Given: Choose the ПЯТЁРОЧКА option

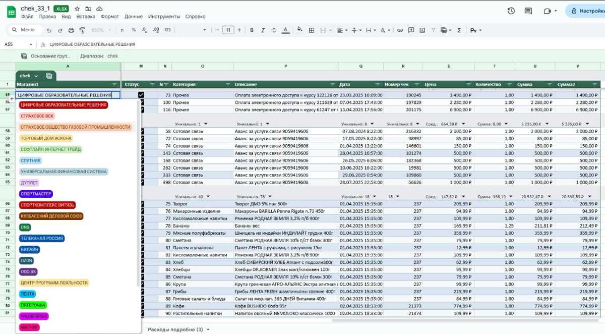Looking at the screenshot, I should pos(33,305).
